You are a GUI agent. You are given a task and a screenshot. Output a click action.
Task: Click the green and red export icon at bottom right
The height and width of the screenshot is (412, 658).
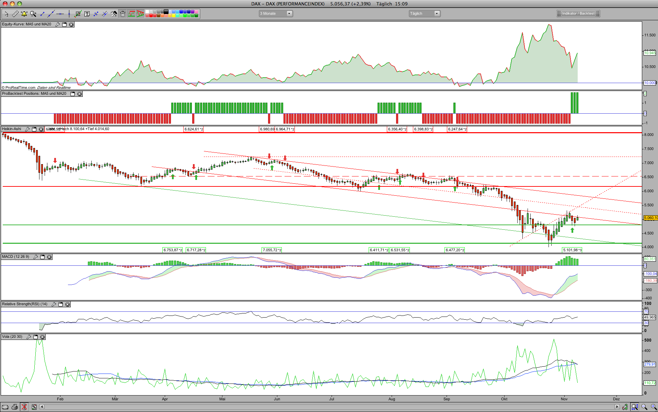coord(625,407)
